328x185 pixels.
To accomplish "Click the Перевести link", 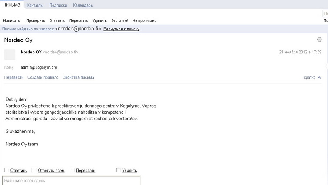I will [x=13, y=77].
